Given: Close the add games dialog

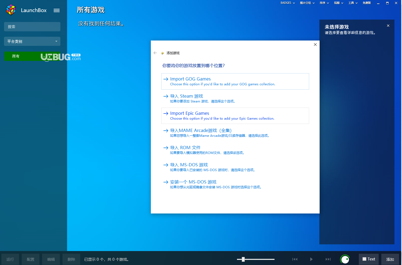Looking at the screenshot, I should (315, 45).
